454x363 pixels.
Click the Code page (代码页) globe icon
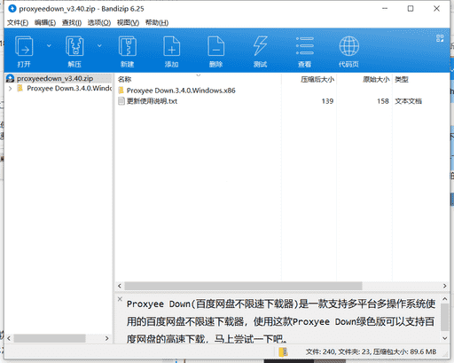click(x=349, y=46)
